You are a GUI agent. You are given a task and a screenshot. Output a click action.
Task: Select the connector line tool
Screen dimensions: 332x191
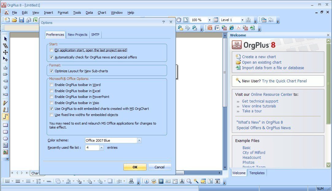(6, 117)
